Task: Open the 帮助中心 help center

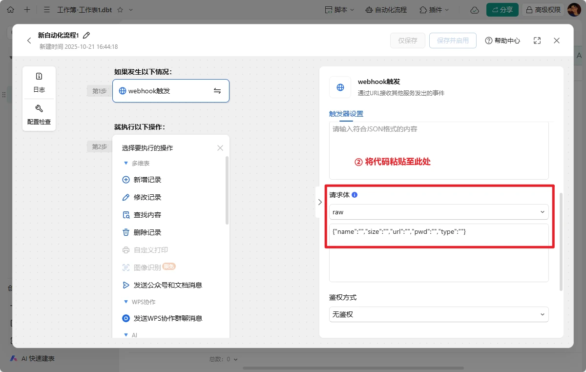Action: tap(502, 41)
